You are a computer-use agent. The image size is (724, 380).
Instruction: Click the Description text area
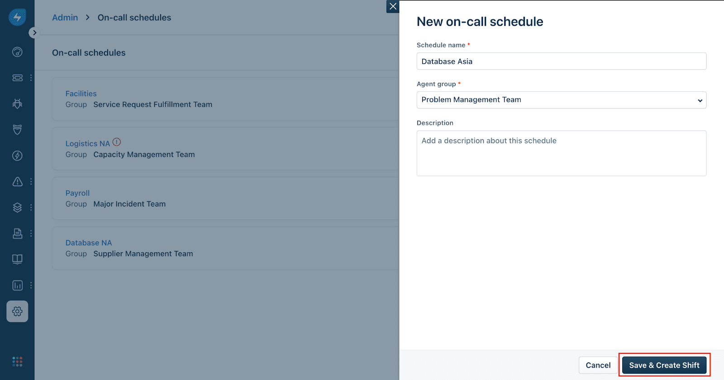561,153
